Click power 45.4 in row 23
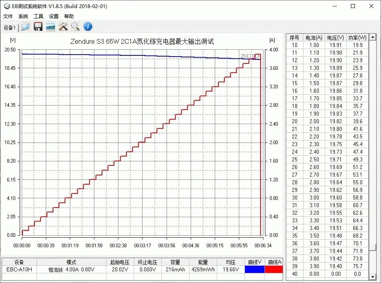Screen dimensions: 381x283 point(358,144)
